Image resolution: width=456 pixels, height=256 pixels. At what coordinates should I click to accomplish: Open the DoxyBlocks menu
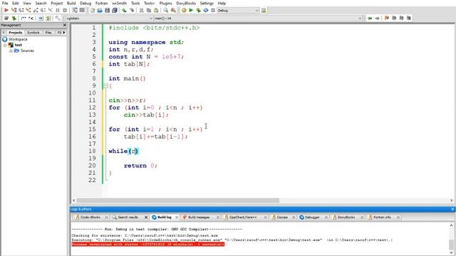click(x=186, y=3)
